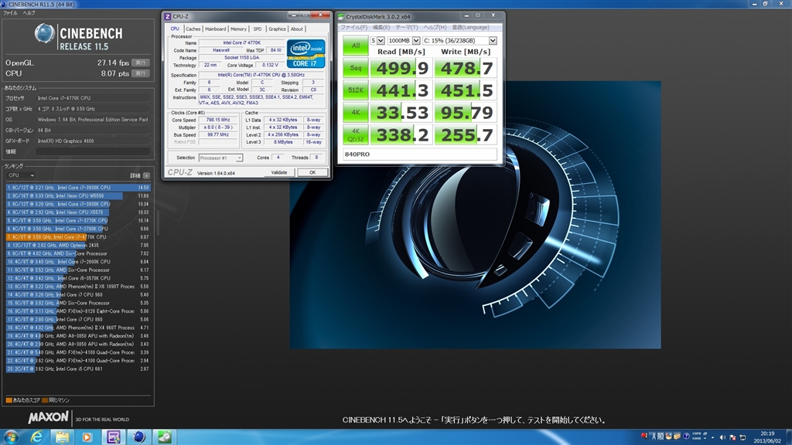Open the ファイル menu in Cinebench

point(10,13)
